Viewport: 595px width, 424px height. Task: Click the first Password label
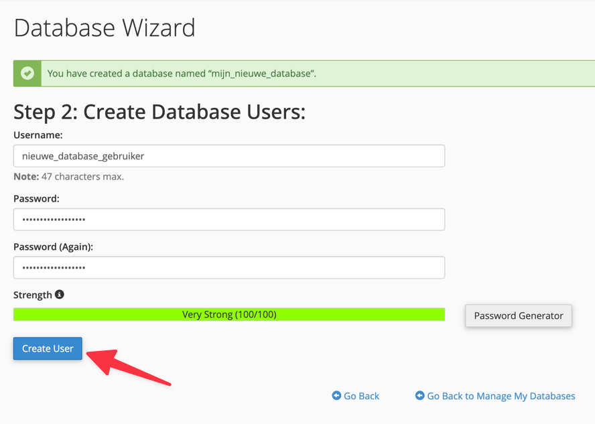36,198
